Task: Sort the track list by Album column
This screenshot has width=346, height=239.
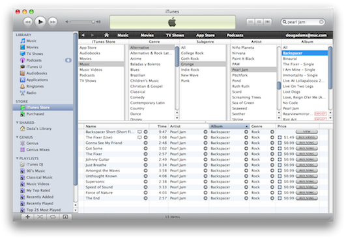Action: coord(229,126)
